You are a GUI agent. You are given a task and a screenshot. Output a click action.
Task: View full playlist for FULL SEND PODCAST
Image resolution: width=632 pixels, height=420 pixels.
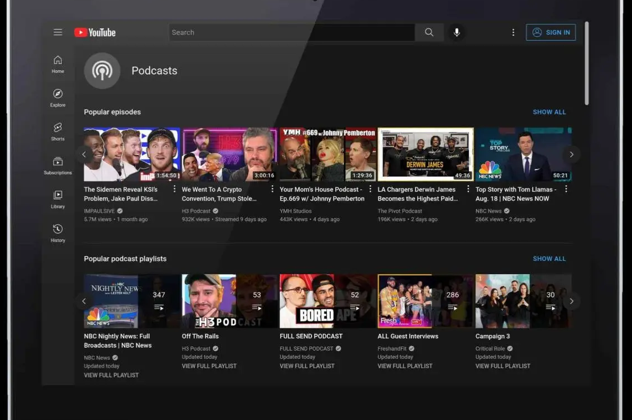[307, 366]
